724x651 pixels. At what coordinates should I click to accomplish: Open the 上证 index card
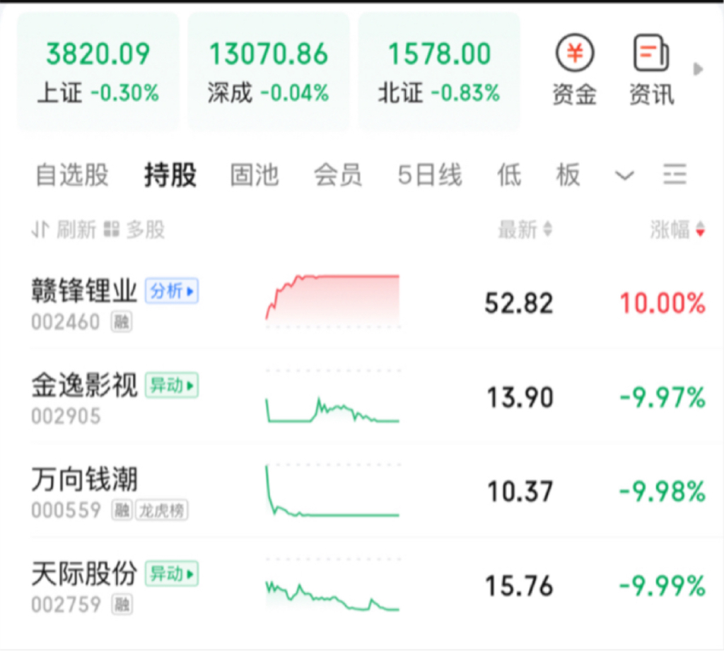[x=98, y=72]
